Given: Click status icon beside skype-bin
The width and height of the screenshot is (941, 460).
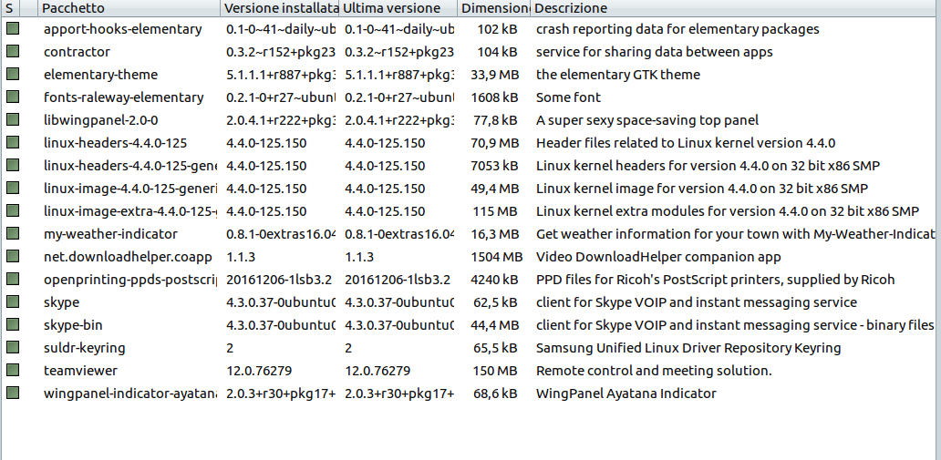Looking at the screenshot, I should tap(13, 324).
